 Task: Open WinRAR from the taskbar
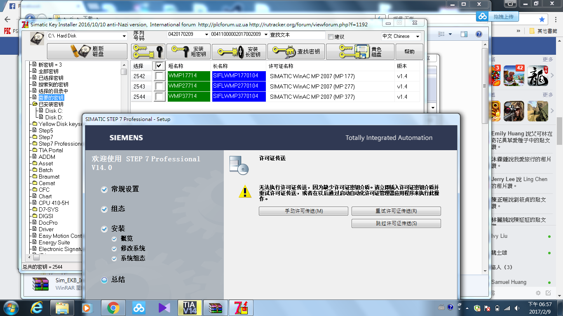click(x=216, y=308)
